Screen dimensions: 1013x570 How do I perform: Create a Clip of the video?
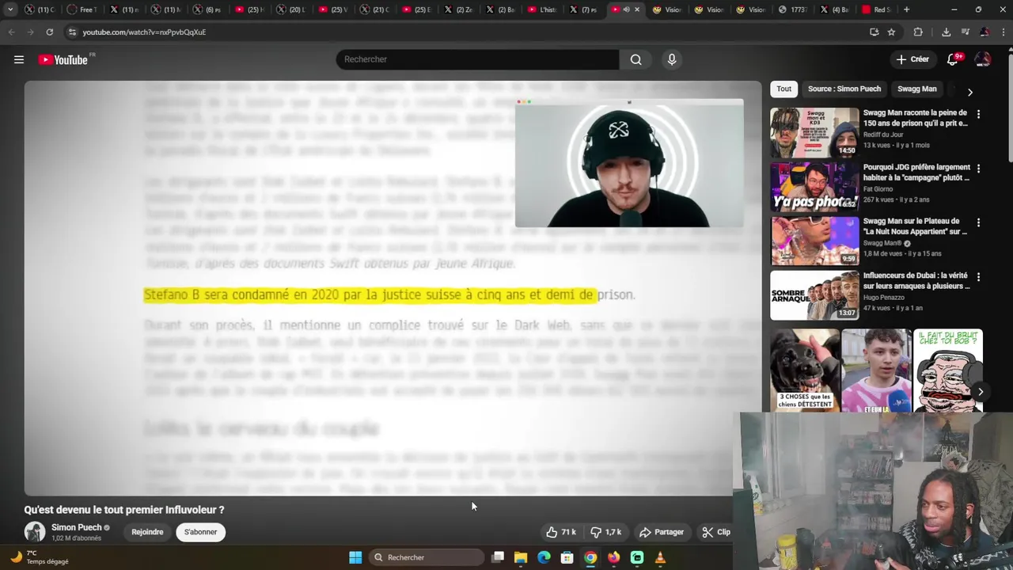click(716, 532)
